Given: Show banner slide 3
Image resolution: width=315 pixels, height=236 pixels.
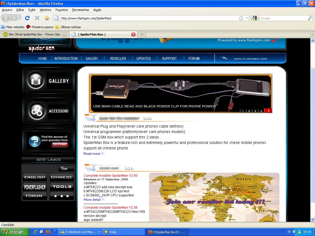Looking at the screenshot, I should 255,111.
